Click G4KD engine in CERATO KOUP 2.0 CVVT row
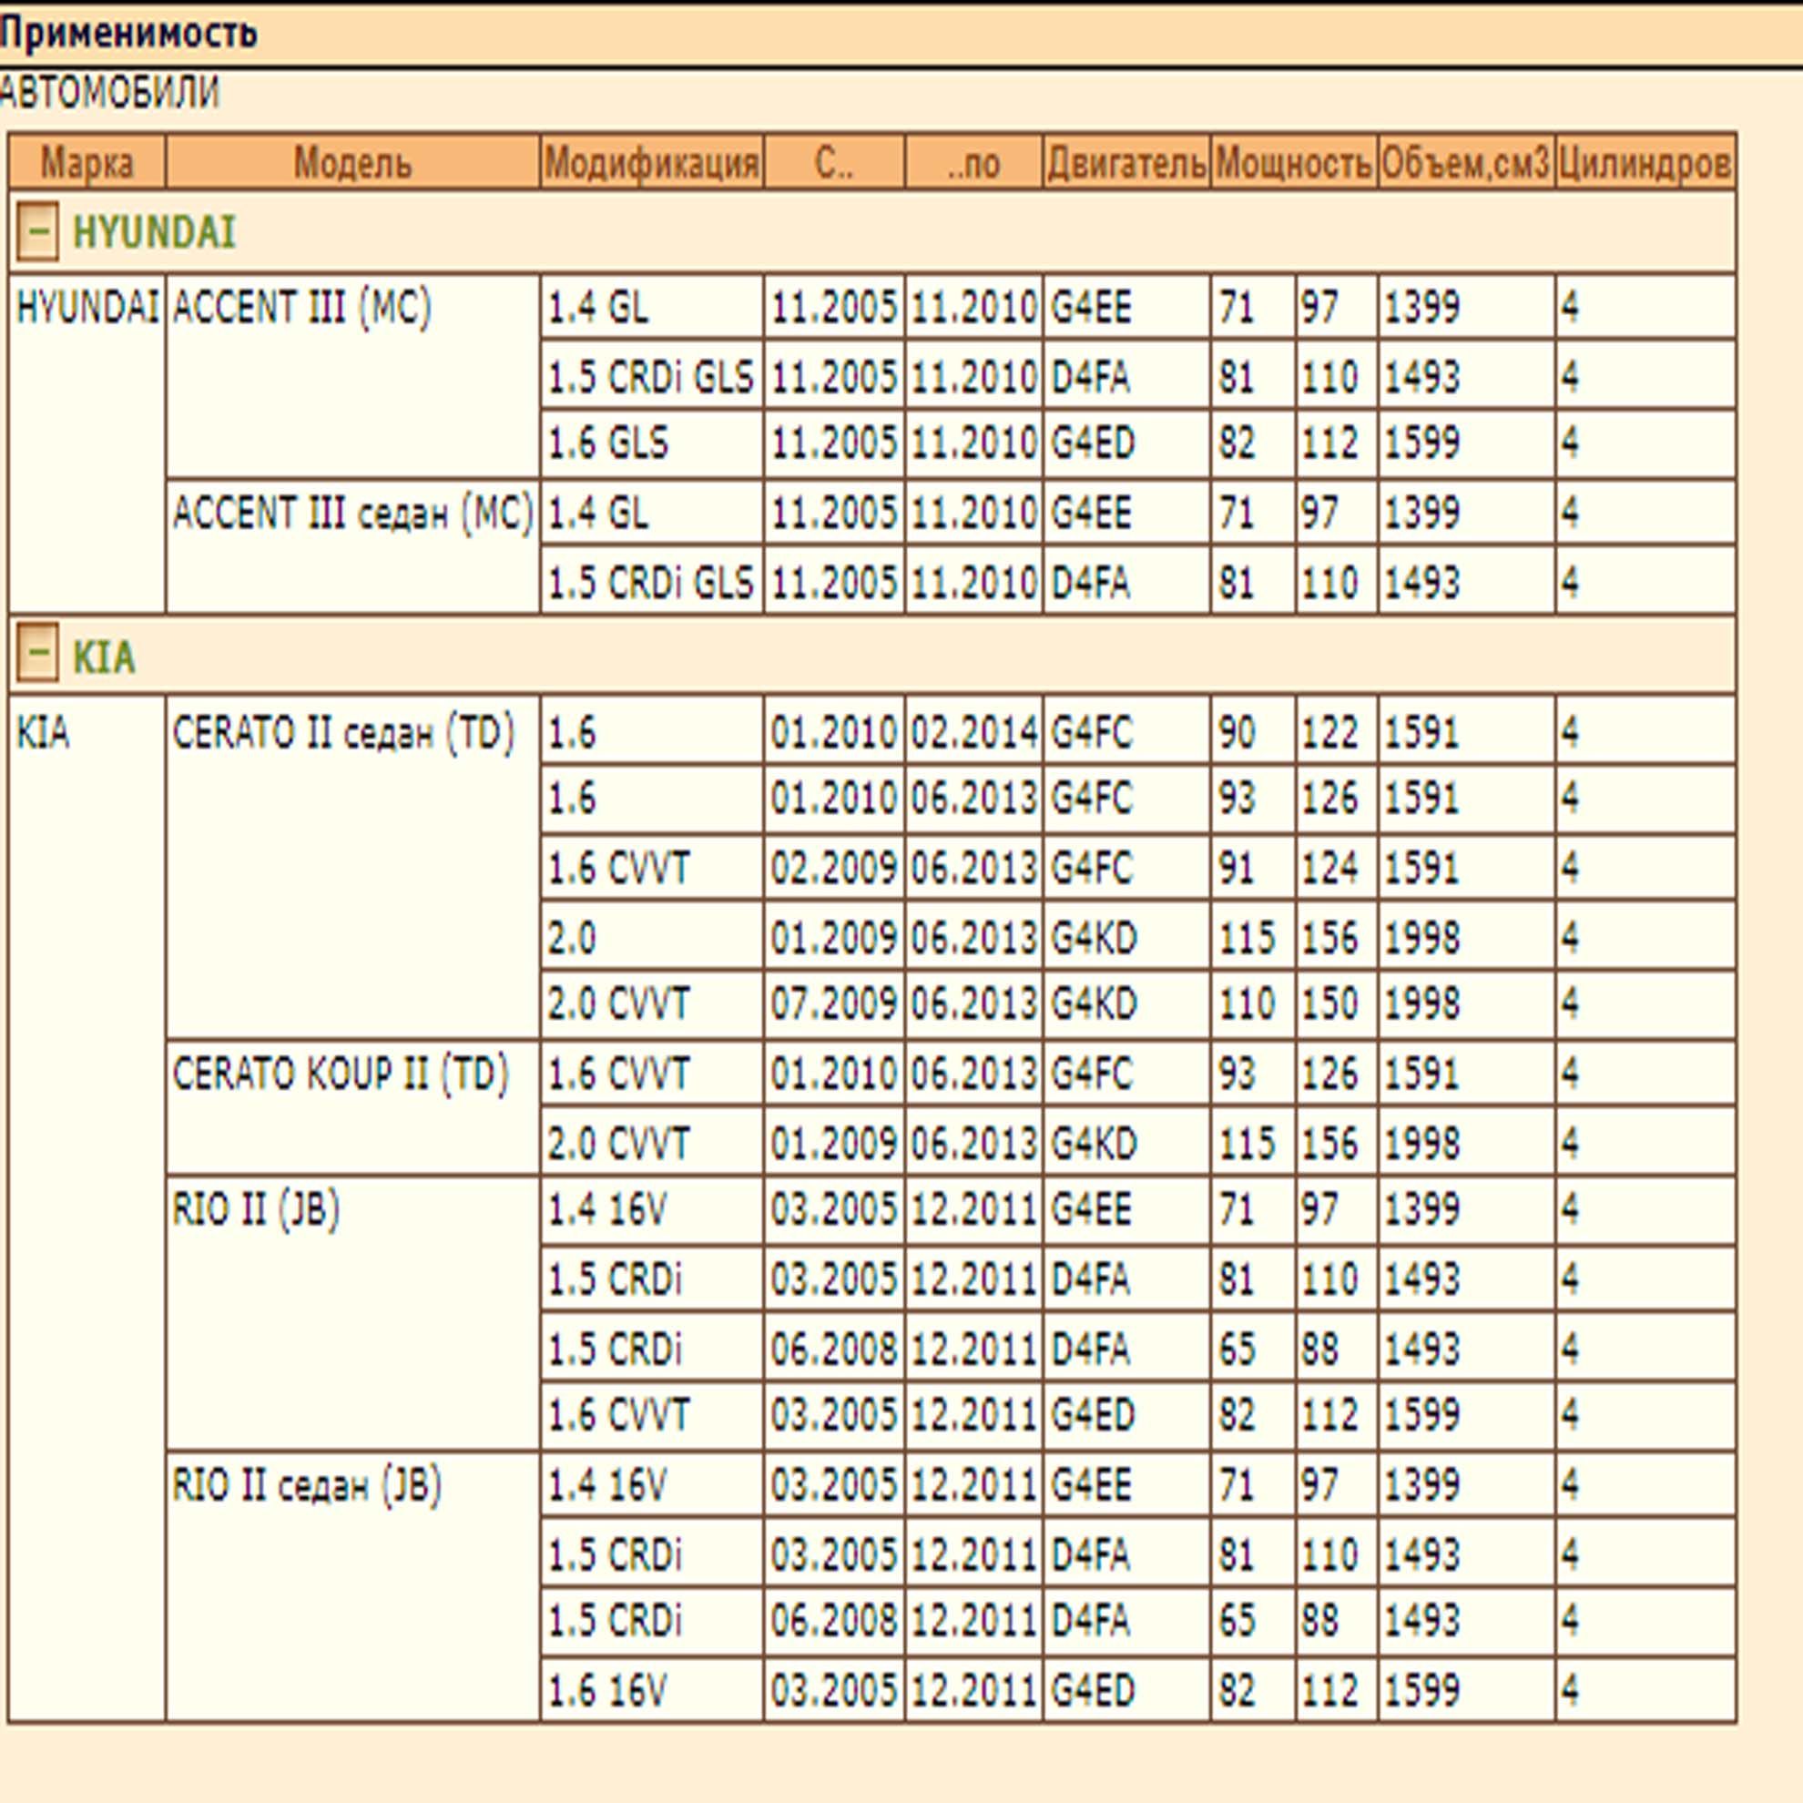 [1126, 1143]
